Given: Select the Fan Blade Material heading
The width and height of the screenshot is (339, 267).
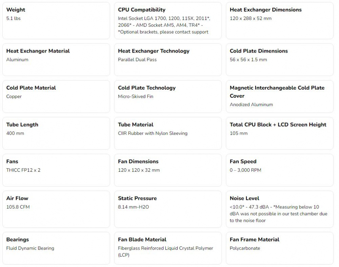Looking at the screenshot, I should (142, 240).
